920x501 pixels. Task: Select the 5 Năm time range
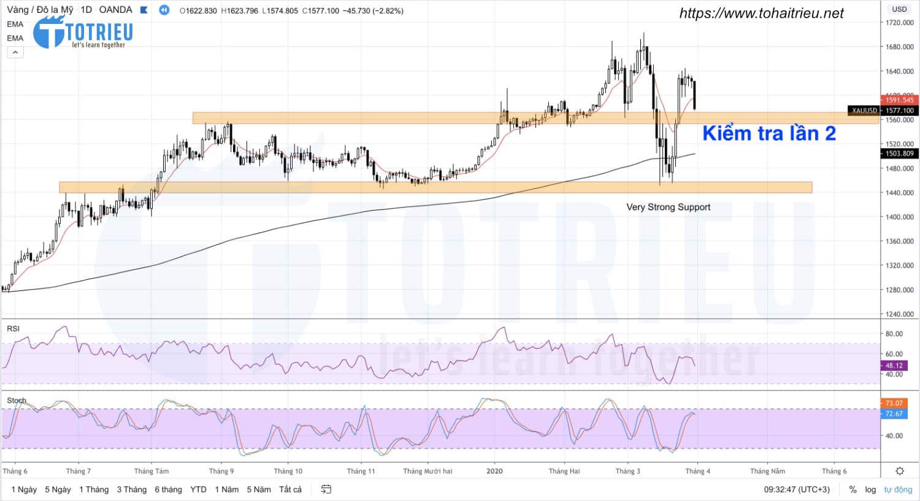click(259, 489)
